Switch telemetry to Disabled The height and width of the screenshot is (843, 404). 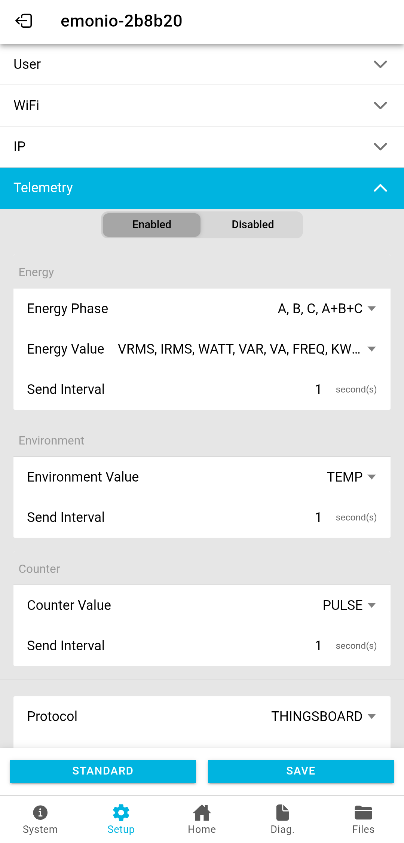252,225
